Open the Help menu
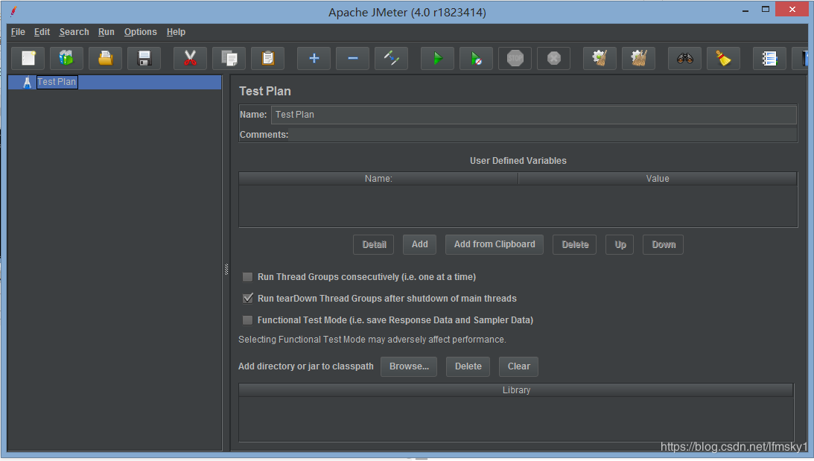 click(x=176, y=32)
